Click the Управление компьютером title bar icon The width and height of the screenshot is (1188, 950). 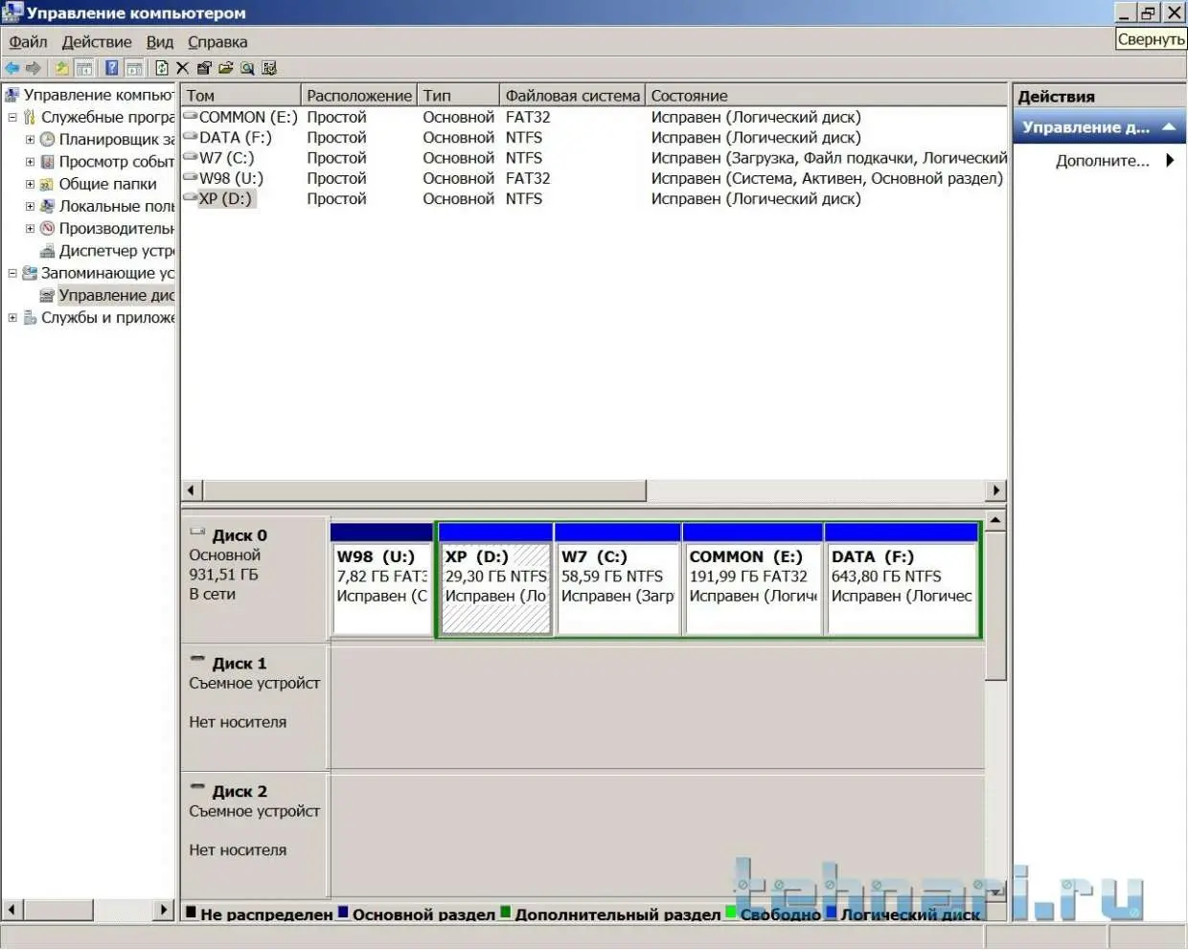coord(12,12)
